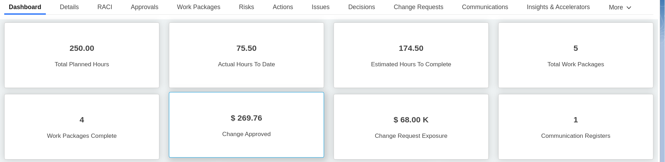Open the Work Packages Complete card
Screen dimensions: 665x162
[x=82, y=127]
